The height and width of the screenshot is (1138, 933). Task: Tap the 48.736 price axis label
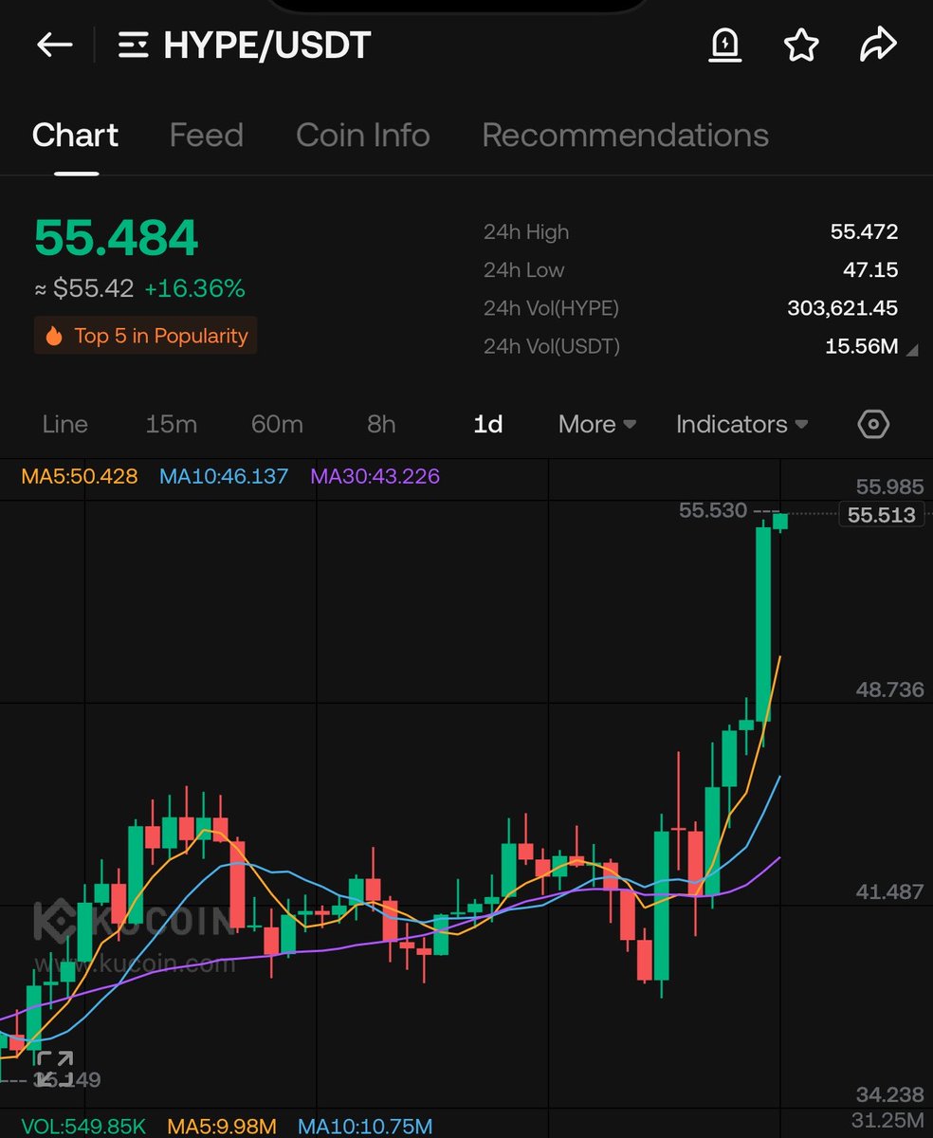(x=889, y=689)
